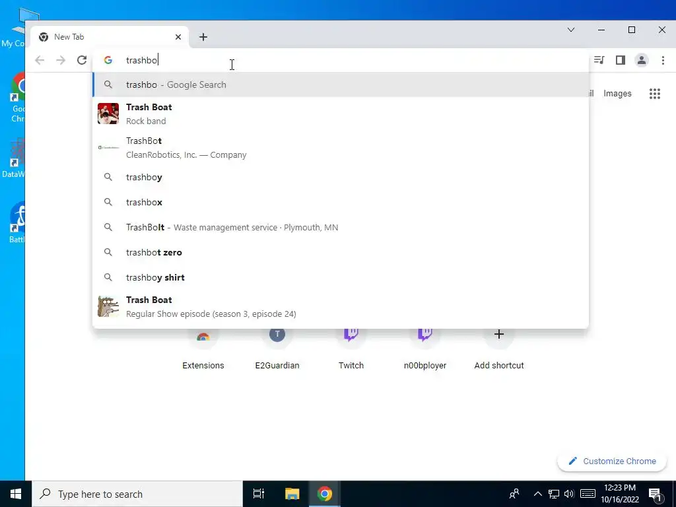Screen dimensions: 676x507
Task: Open the media controls icon in toolbar
Action: [x=599, y=60]
